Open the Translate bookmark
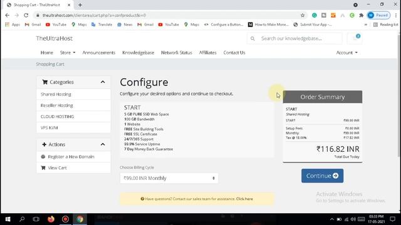The height and width of the screenshot is (225, 401). [102, 24]
